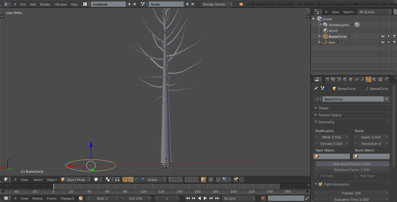Open the Scene properties tab
This screenshot has height=202, width=397.
click(x=339, y=79)
